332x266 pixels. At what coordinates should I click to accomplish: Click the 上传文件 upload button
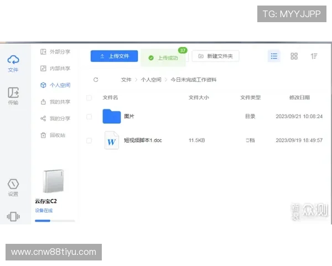(x=114, y=56)
